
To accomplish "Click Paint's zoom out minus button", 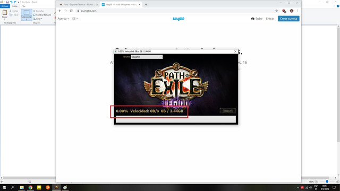I will (x=316, y=181).
